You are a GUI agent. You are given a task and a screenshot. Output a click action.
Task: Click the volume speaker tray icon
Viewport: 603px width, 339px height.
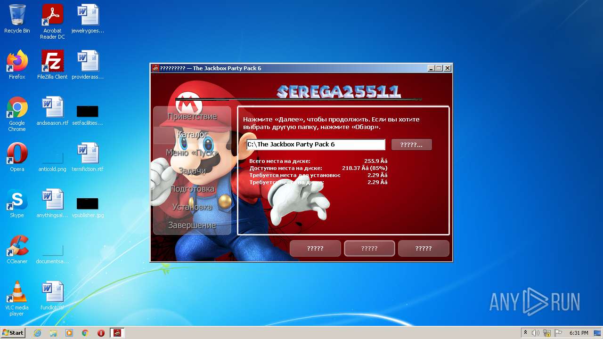[x=536, y=333]
